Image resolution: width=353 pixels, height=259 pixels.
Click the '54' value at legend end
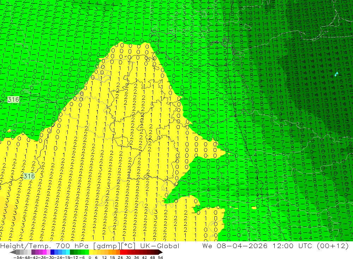(160, 258)
